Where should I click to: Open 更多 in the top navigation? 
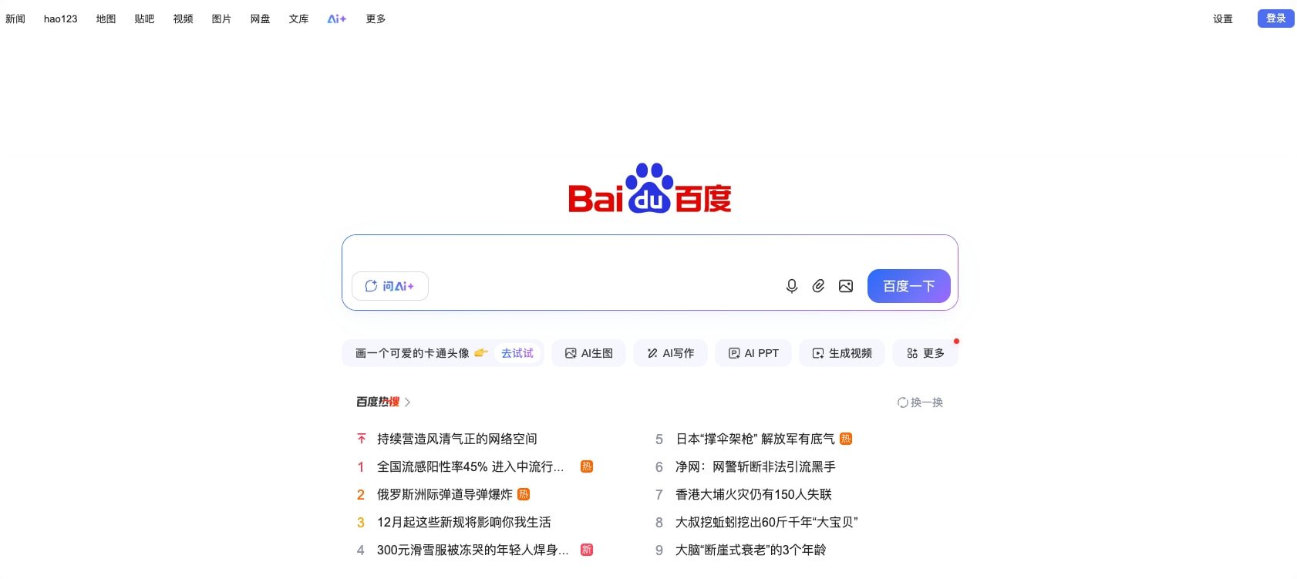pos(376,19)
